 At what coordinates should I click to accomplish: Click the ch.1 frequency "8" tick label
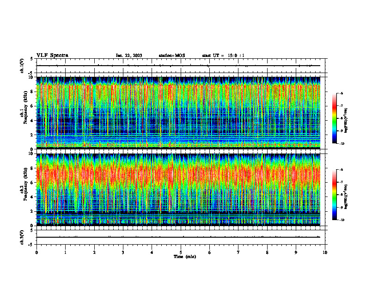click(32, 92)
